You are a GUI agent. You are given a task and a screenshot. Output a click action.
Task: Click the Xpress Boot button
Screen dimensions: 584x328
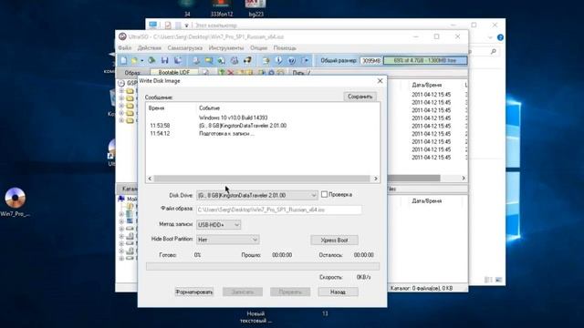(335, 241)
